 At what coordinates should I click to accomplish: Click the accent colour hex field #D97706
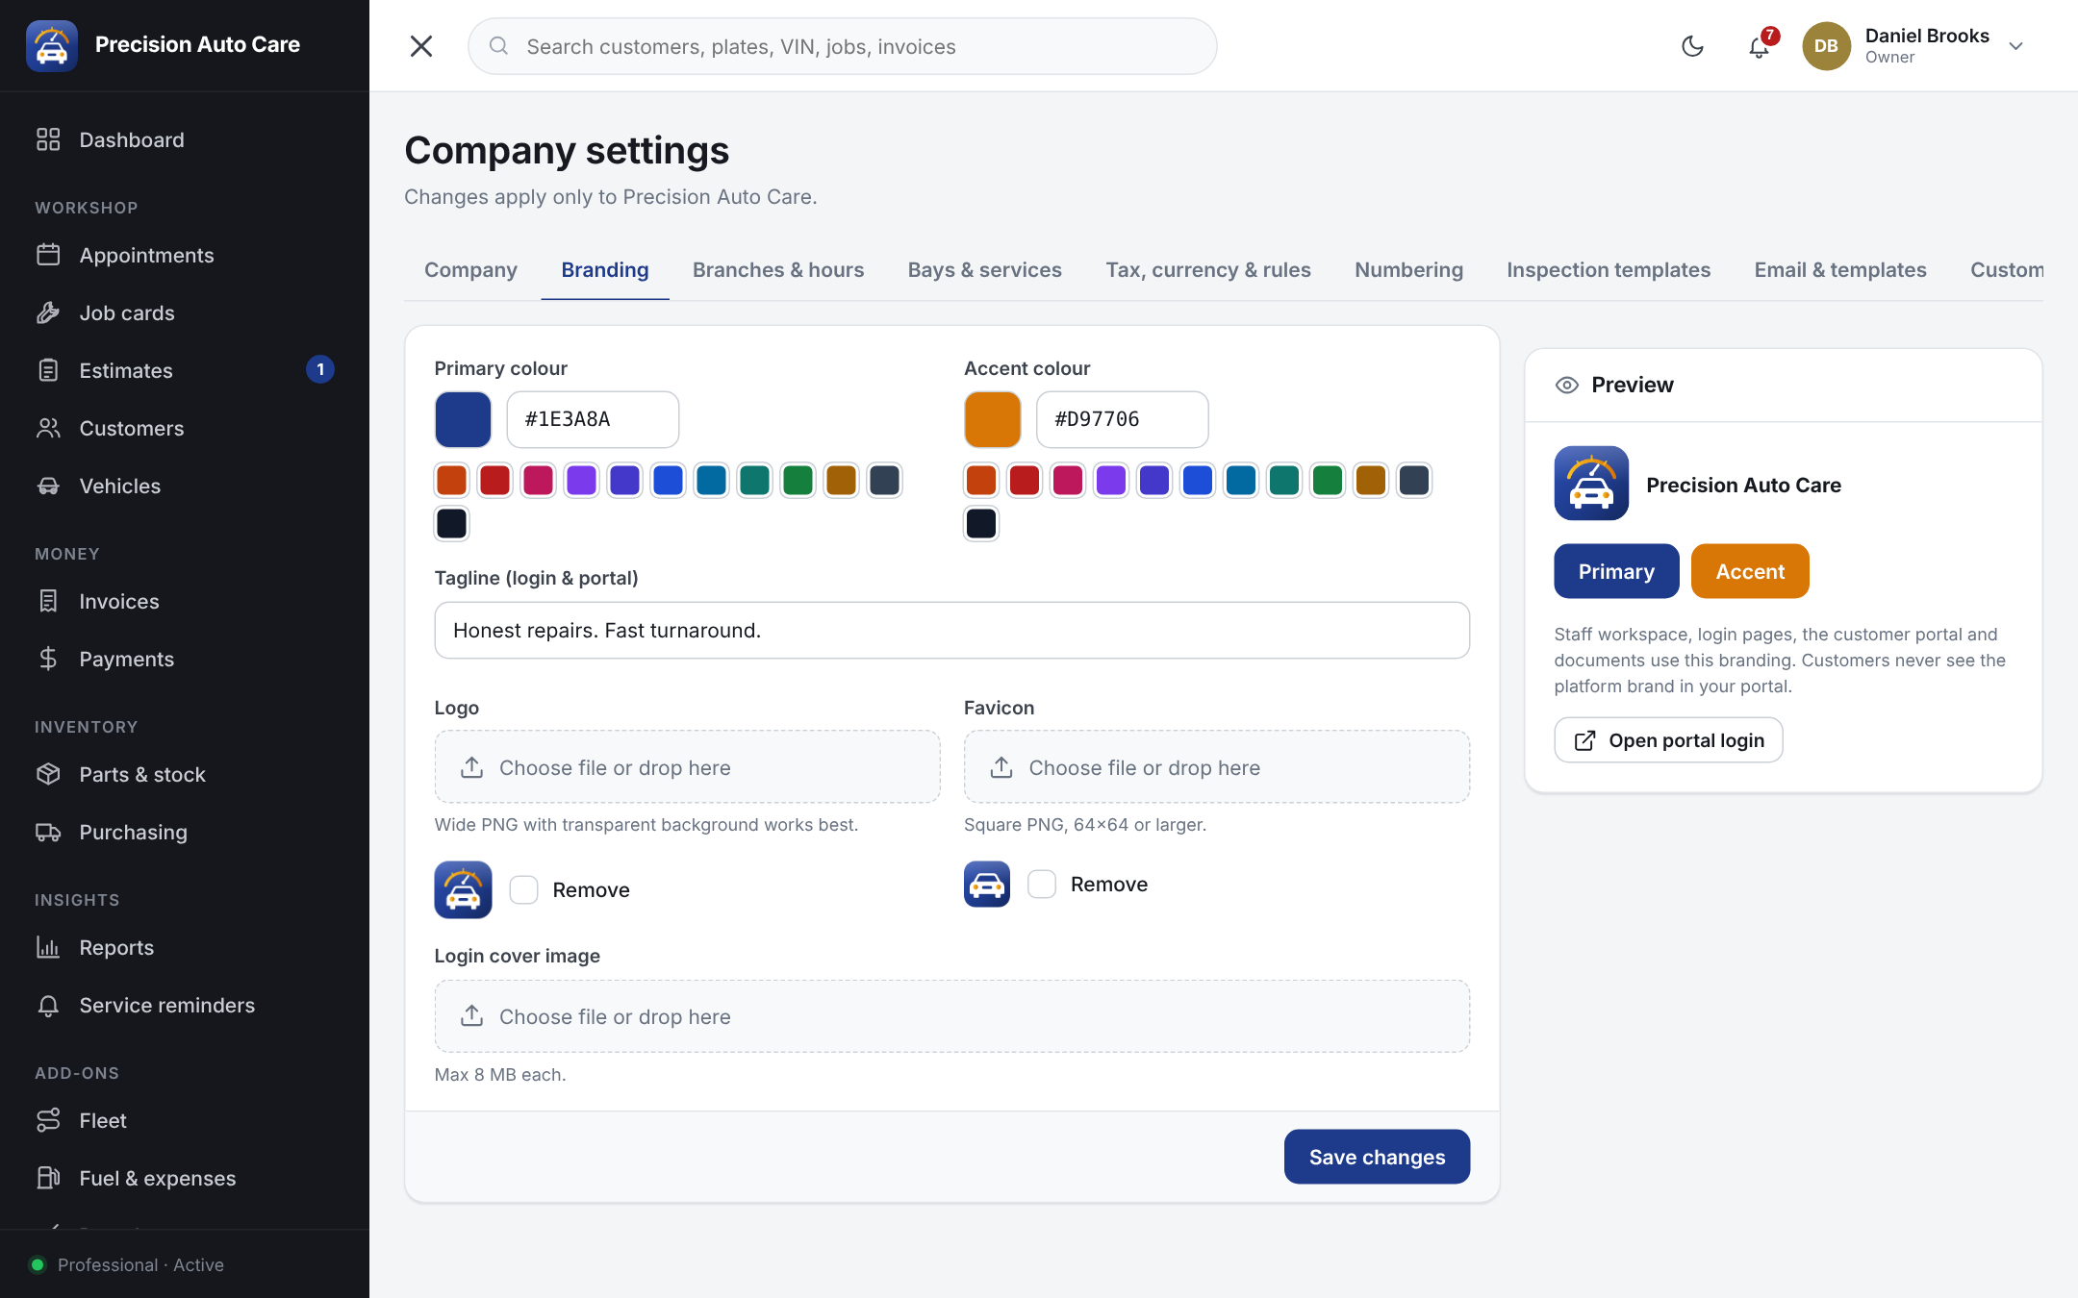point(1122,419)
